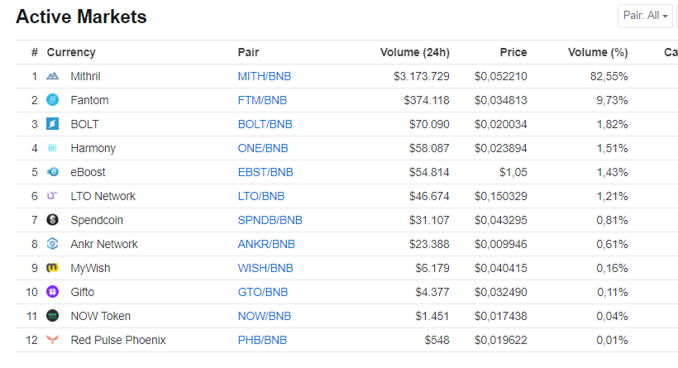
Task: Click the Gifto coin icon
Action: (x=52, y=292)
